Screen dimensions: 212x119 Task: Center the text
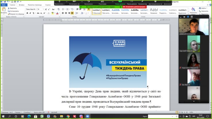click(x=66, y=13)
